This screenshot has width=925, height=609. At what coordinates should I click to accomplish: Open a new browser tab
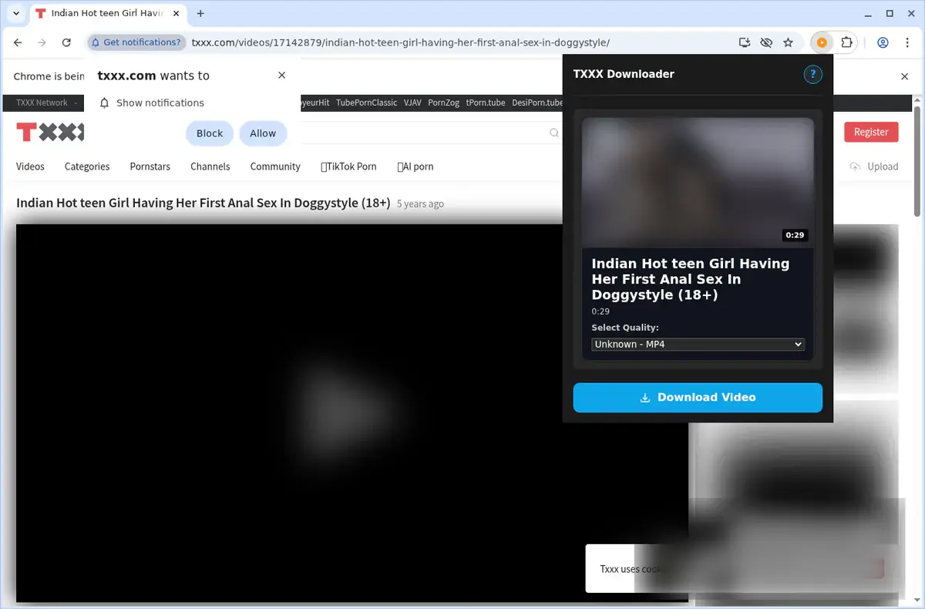pyautogui.click(x=201, y=13)
